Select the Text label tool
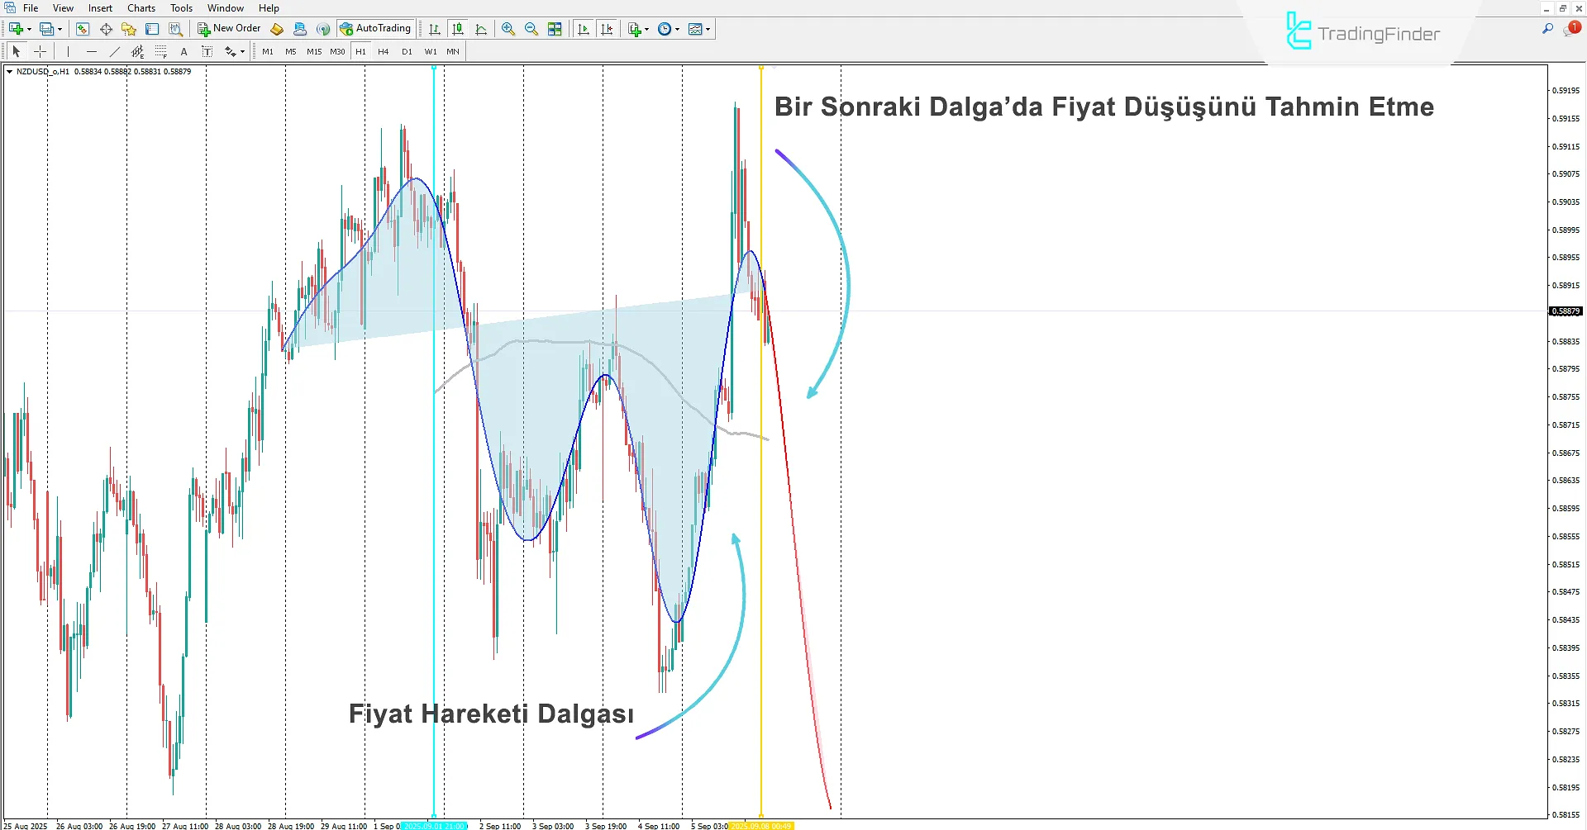The image size is (1587, 830). tap(207, 51)
